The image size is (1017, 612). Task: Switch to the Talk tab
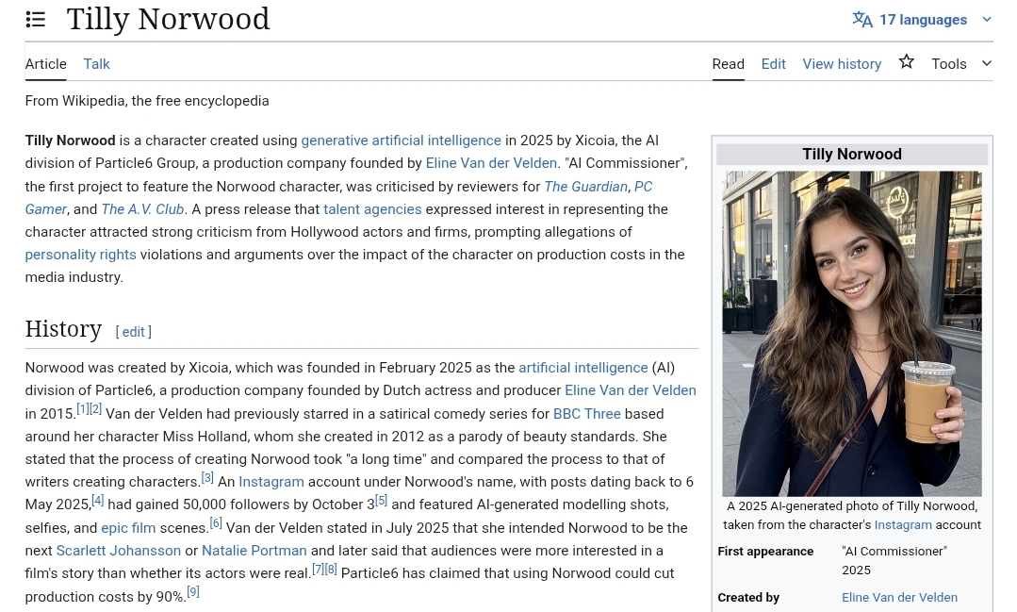(x=97, y=63)
